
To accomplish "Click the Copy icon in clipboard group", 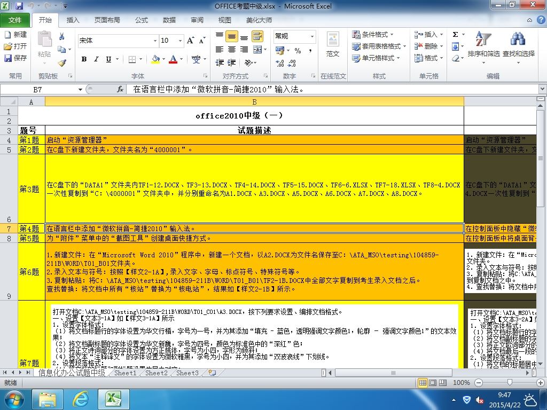I will tap(62, 50).
